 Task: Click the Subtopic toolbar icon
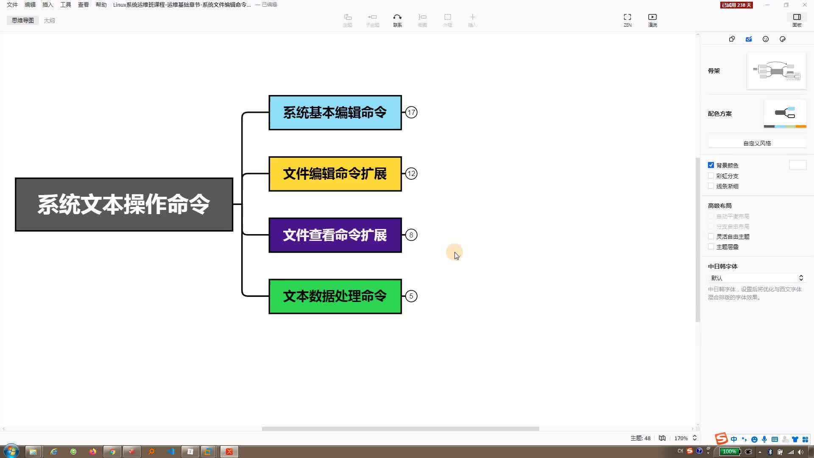tap(373, 20)
